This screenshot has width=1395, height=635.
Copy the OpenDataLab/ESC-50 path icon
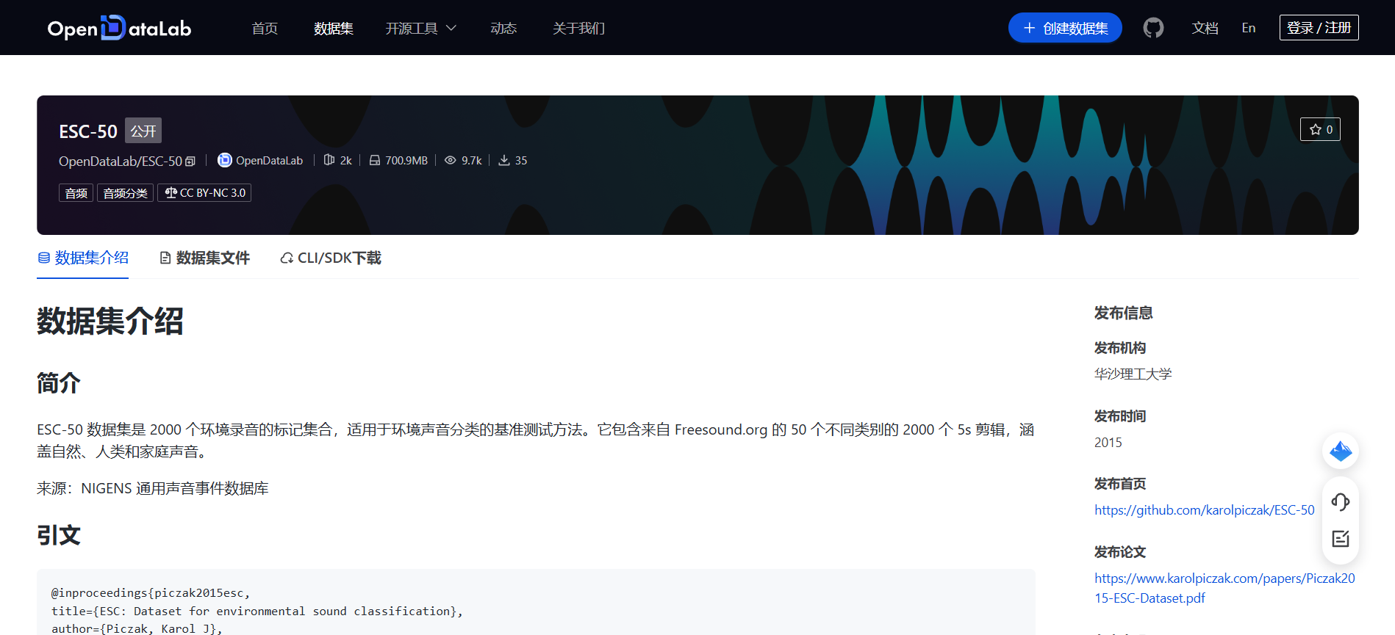pyautogui.click(x=190, y=162)
